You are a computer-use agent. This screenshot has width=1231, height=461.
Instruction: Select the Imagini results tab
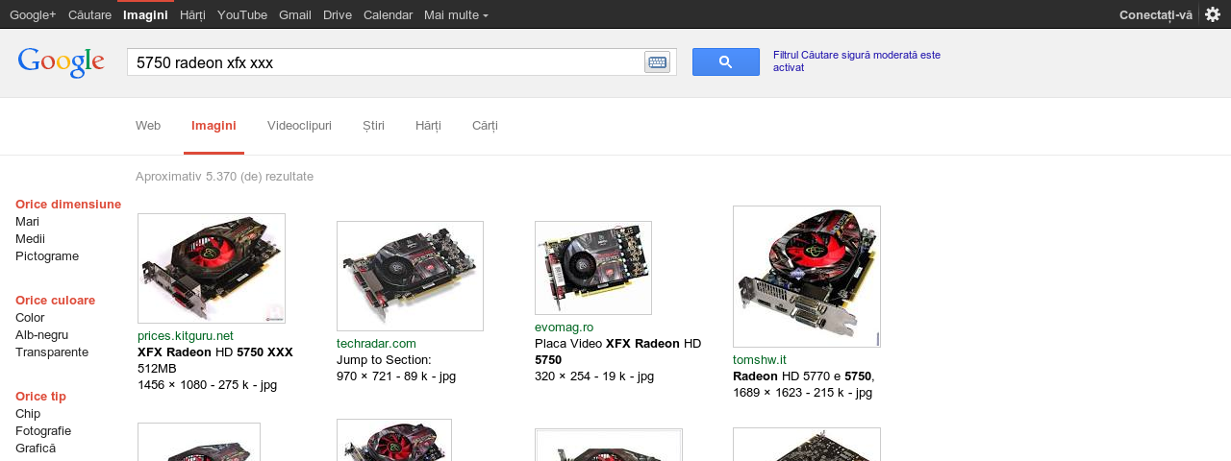214,126
